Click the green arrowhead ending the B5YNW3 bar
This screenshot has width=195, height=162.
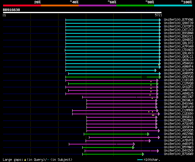click(133, 148)
